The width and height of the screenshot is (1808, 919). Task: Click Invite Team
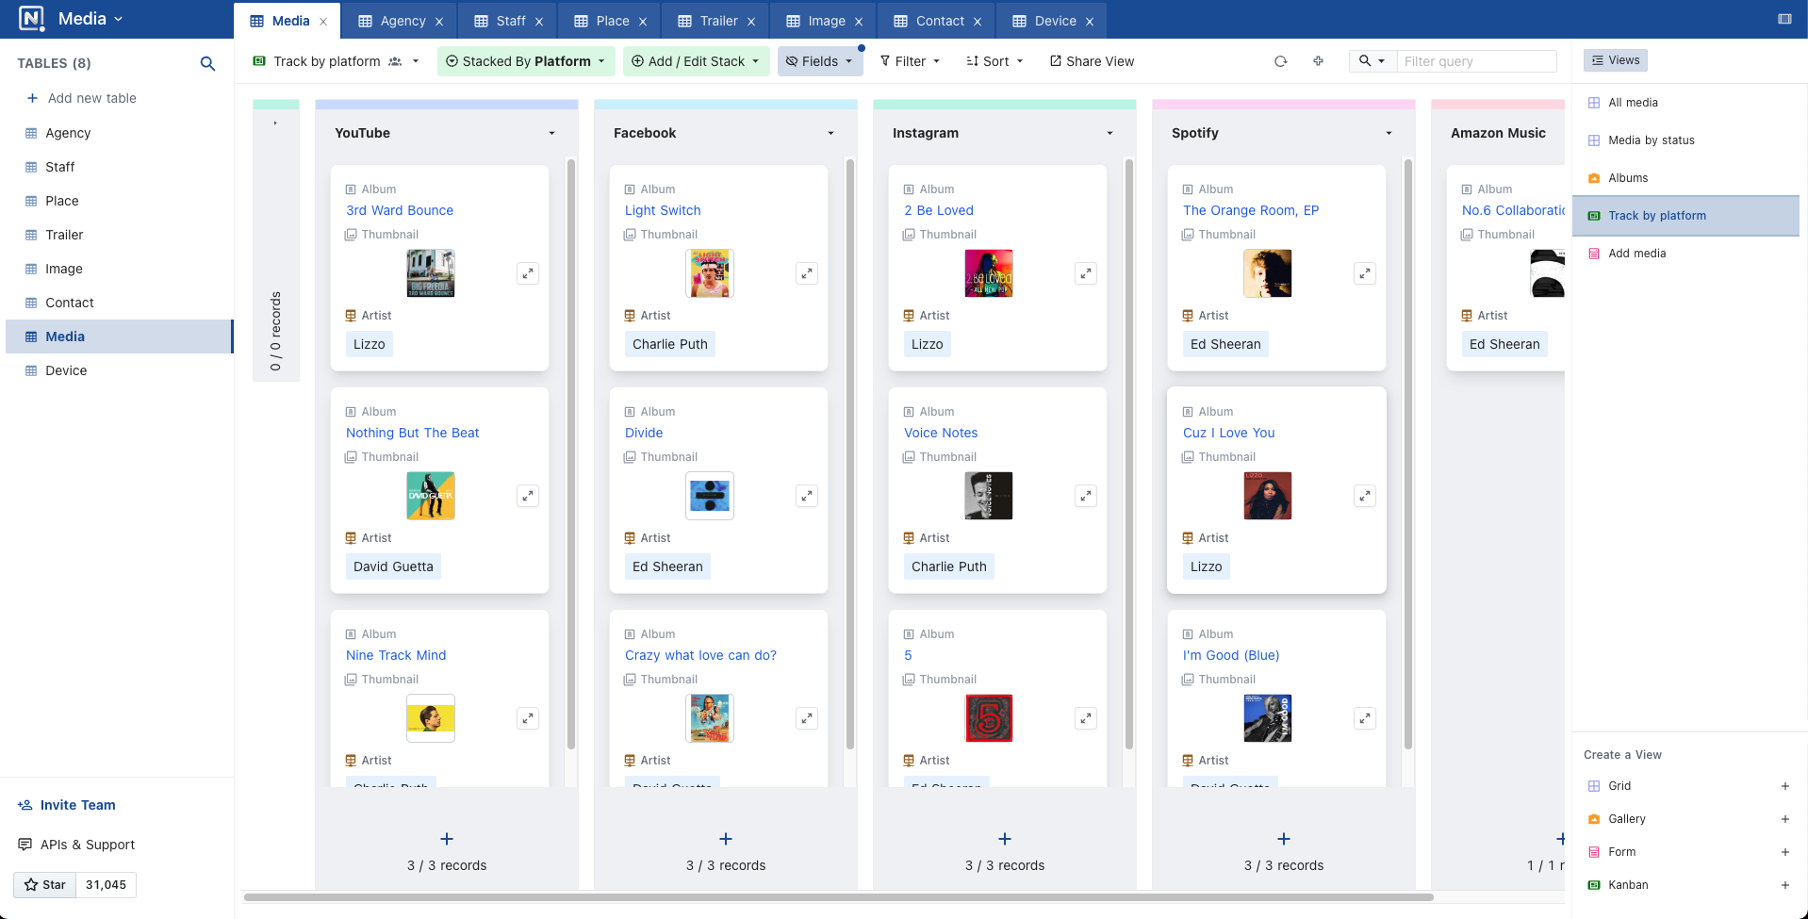point(67,805)
